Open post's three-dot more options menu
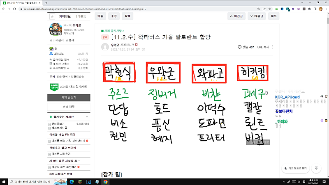This screenshot has height=185, width=329. pyautogui.click(x=273, y=47)
